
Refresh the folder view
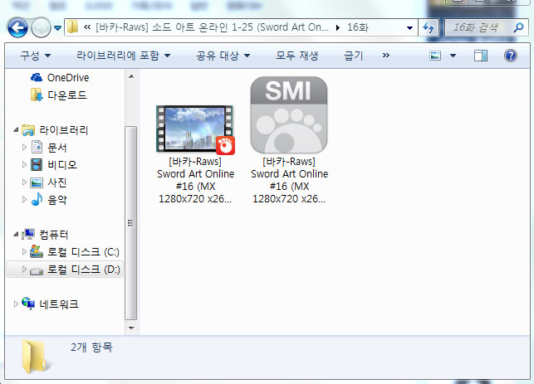click(429, 27)
